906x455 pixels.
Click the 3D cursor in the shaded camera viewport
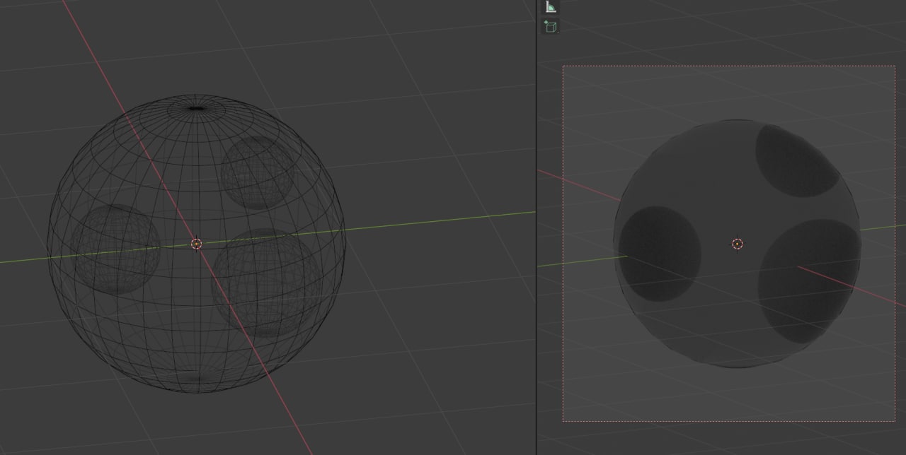[x=737, y=244]
